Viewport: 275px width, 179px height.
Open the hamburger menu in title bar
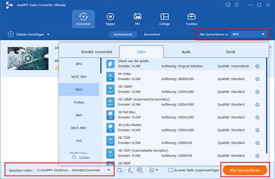point(236,5)
